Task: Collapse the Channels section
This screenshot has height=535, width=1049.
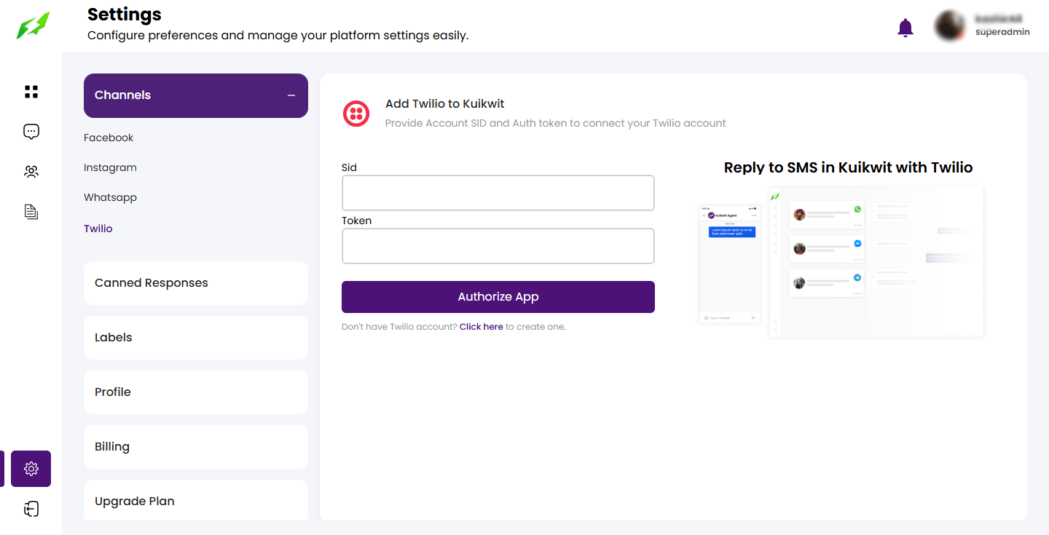Action: (291, 95)
